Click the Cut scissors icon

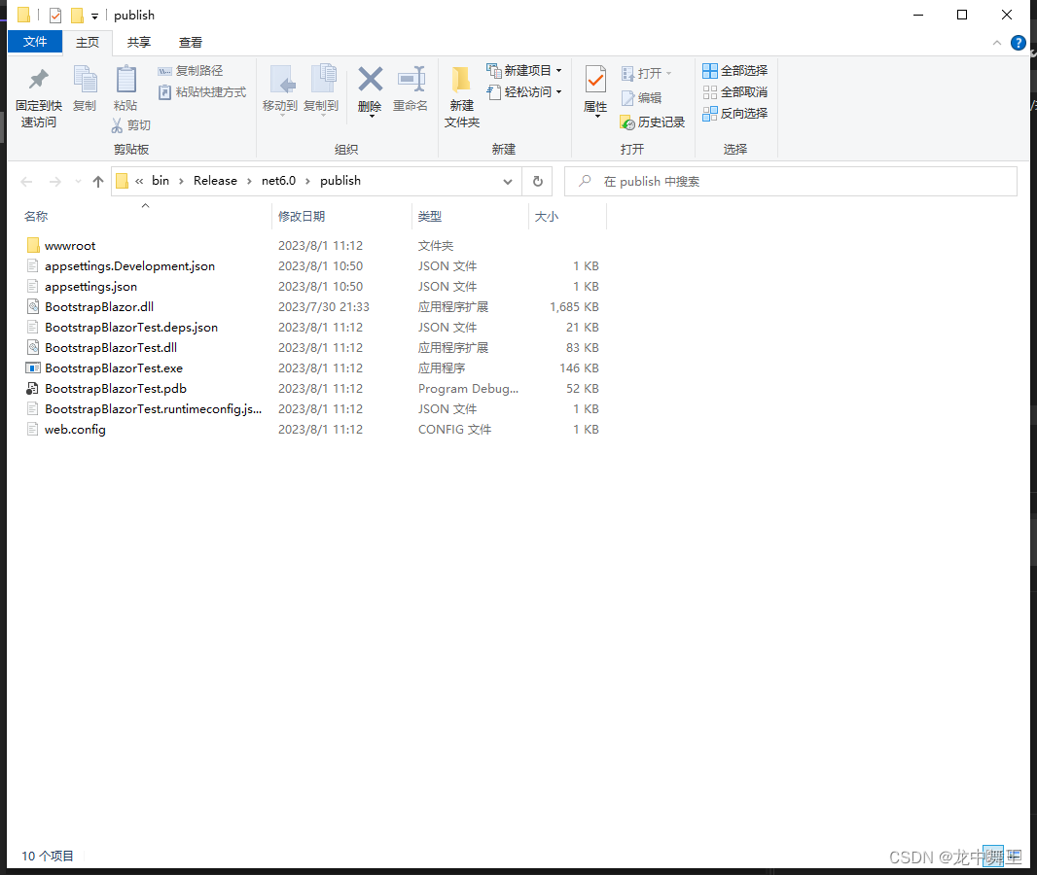point(117,124)
